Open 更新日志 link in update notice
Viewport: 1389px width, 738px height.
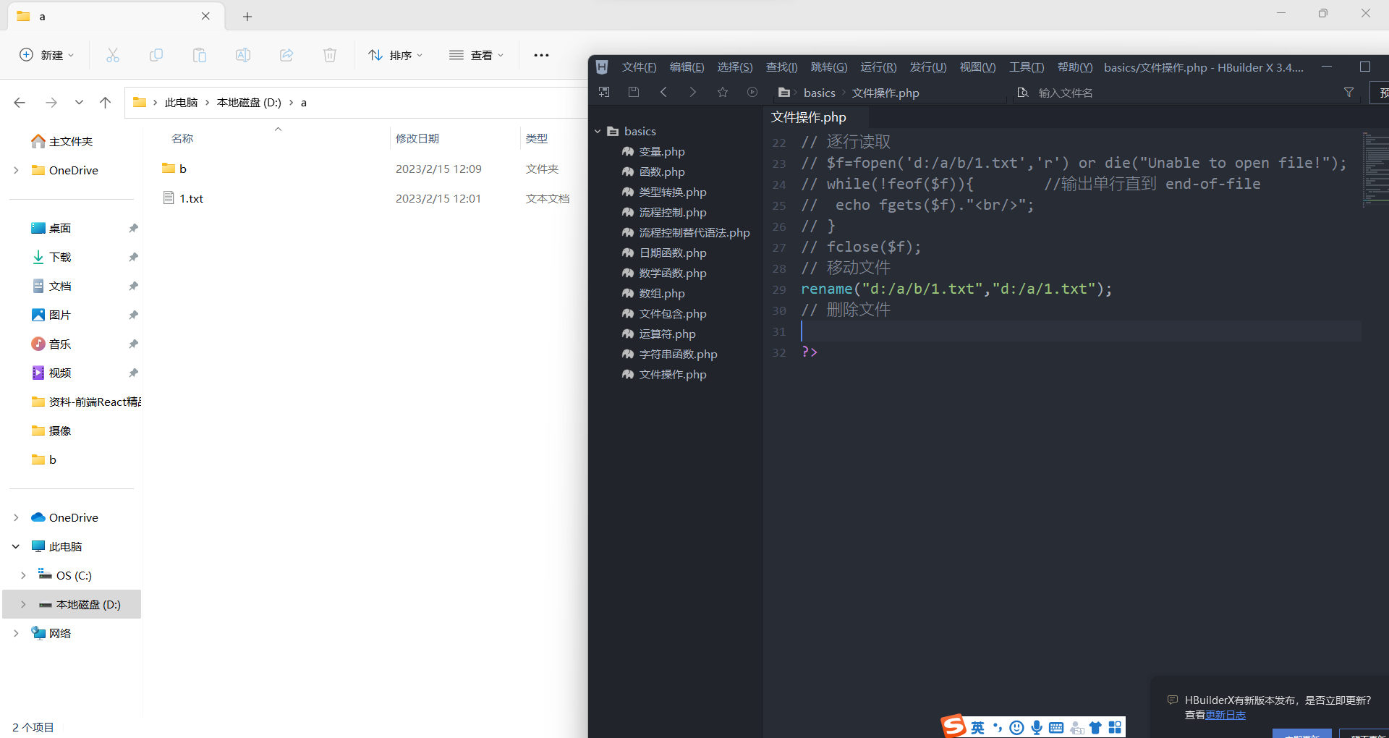click(1226, 715)
